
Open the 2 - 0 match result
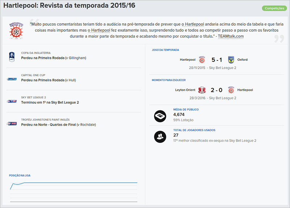click(x=216, y=90)
